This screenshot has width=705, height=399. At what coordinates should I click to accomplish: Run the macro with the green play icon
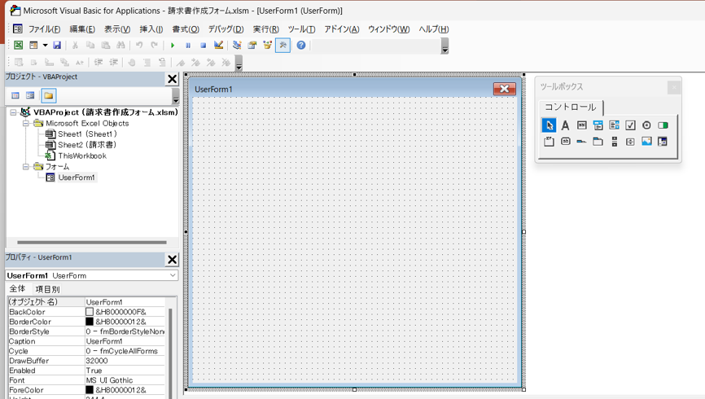[173, 46]
